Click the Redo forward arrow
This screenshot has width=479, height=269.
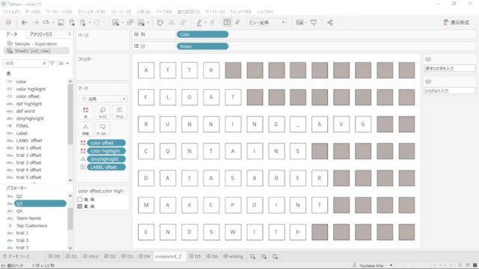click(35, 22)
